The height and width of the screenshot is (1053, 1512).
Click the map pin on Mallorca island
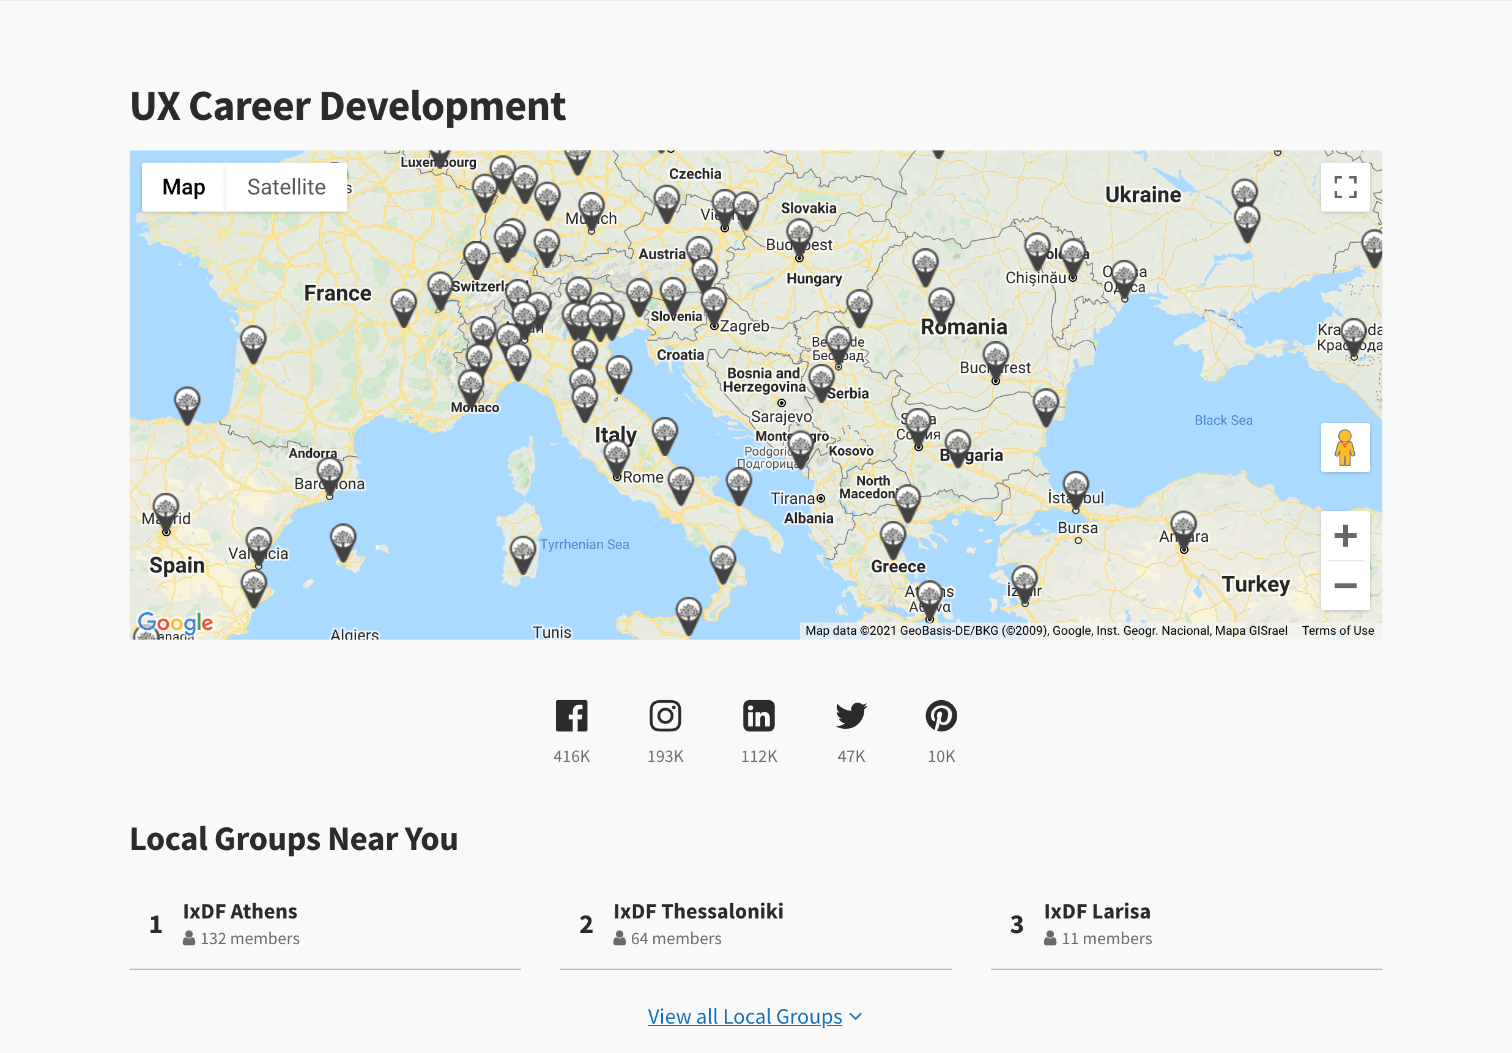(x=343, y=542)
